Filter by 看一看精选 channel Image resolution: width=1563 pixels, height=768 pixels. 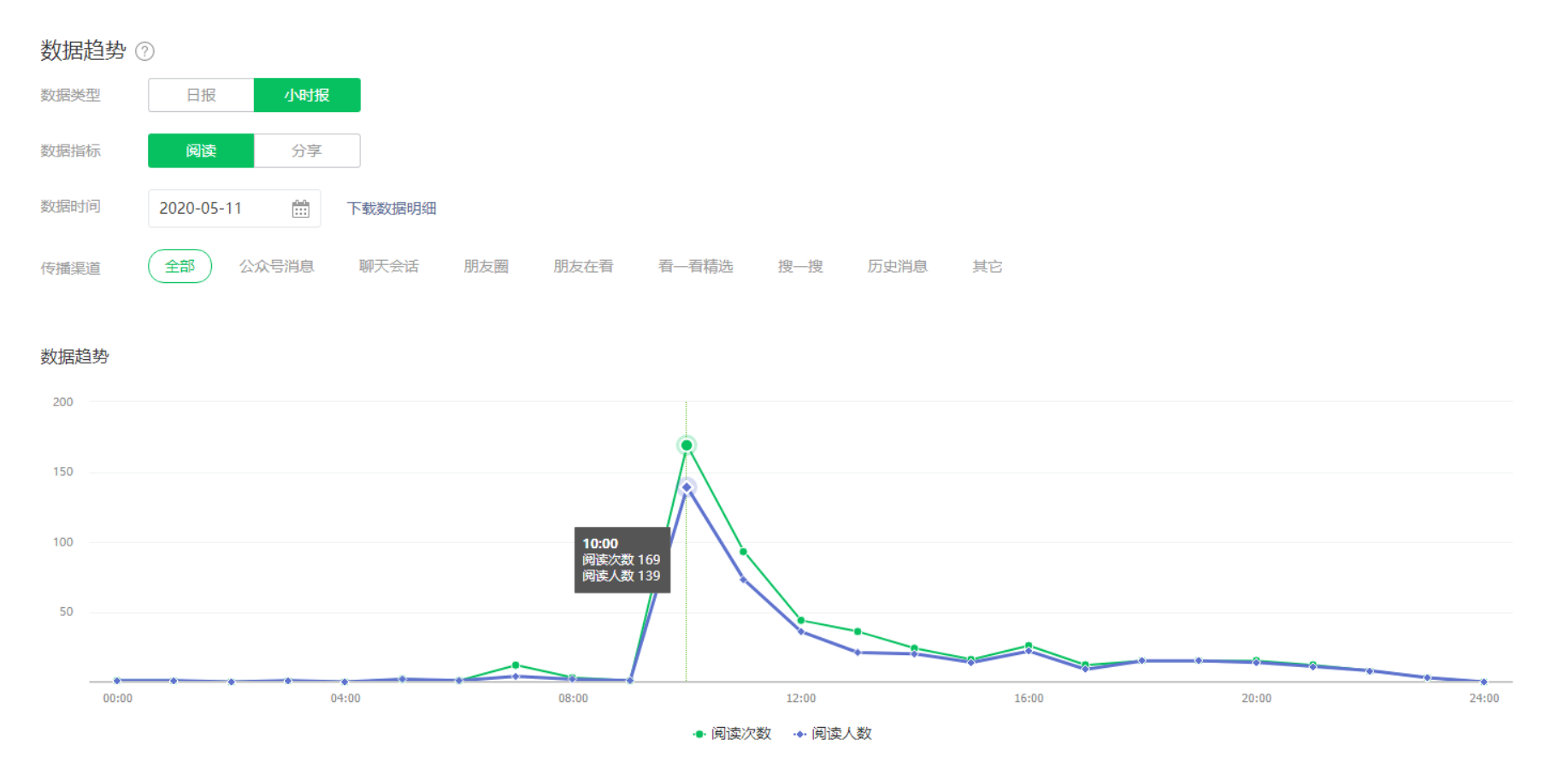click(x=695, y=266)
